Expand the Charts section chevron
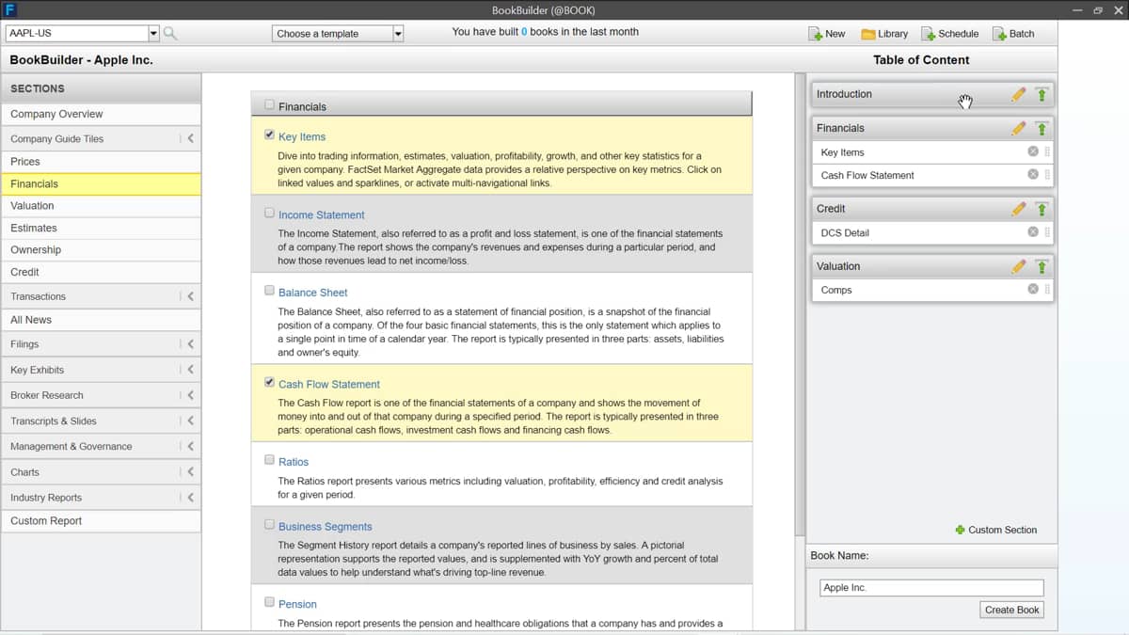The width and height of the screenshot is (1129, 635). (191, 471)
